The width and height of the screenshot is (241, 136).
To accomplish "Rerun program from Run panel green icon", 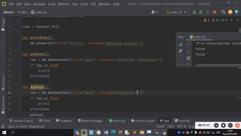I will 180,45.
